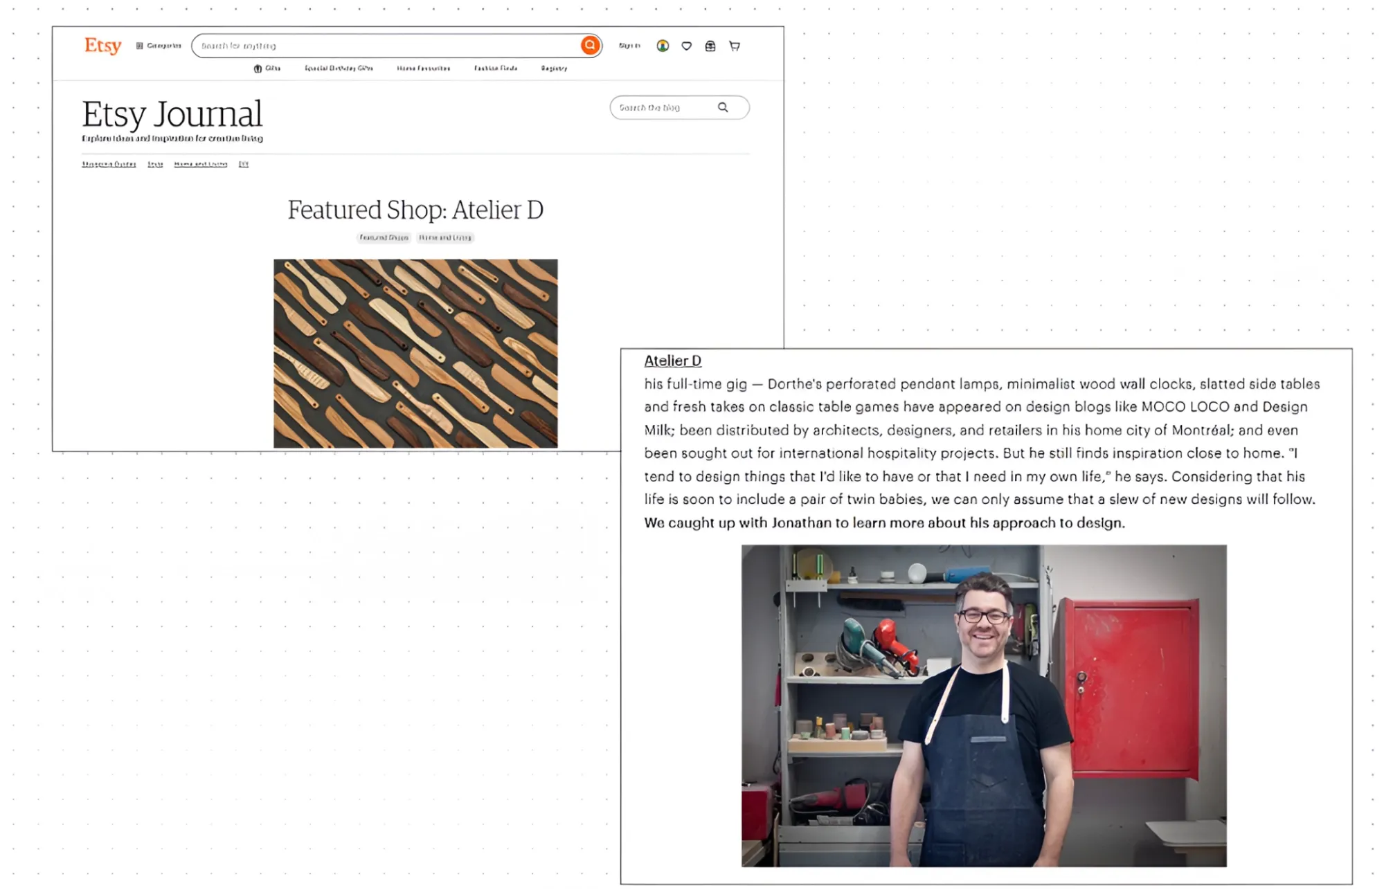Open Special Birthday Gifts nav item
The height and width of the screenshot is (890, 1384).
[x=339, y=68]
